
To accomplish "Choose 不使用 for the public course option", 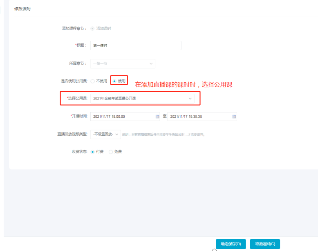I will (x=92, y=81).
